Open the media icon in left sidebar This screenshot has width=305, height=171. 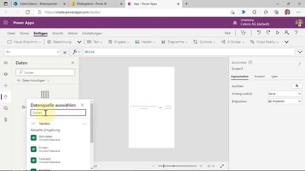coord(6,108)
